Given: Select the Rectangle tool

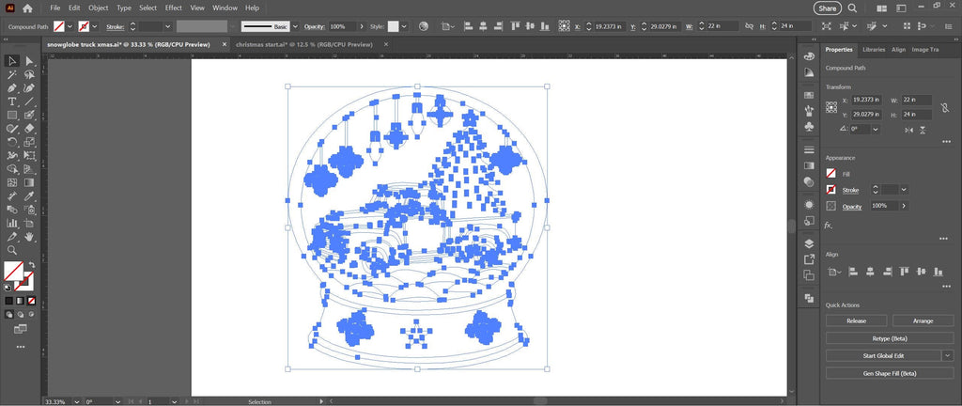Looking at the screenshot, I should [x=11, y=115].
